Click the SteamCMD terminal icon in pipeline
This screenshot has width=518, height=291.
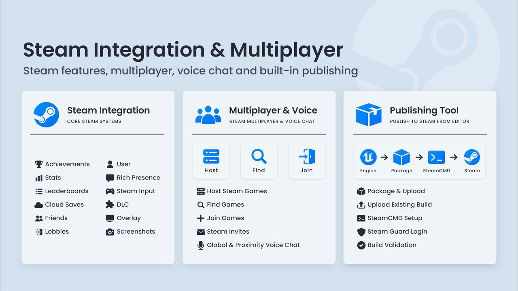point(437,157)
